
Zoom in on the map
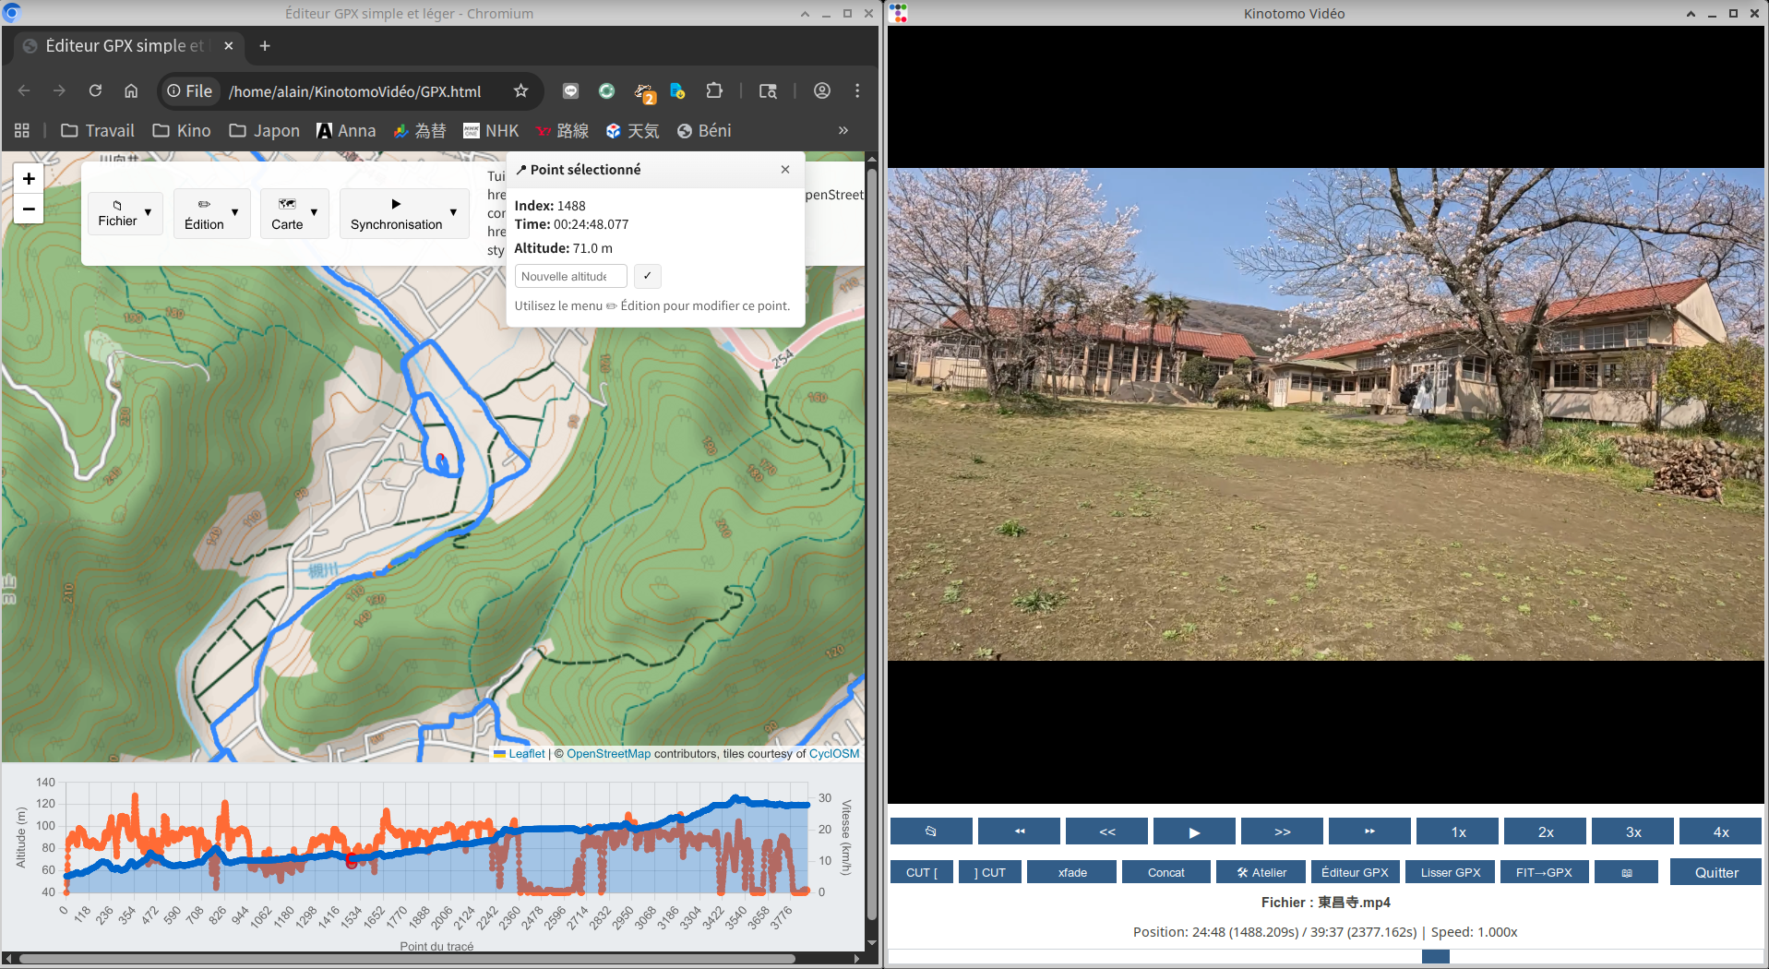pyautogui.click(x=29, y=179)
